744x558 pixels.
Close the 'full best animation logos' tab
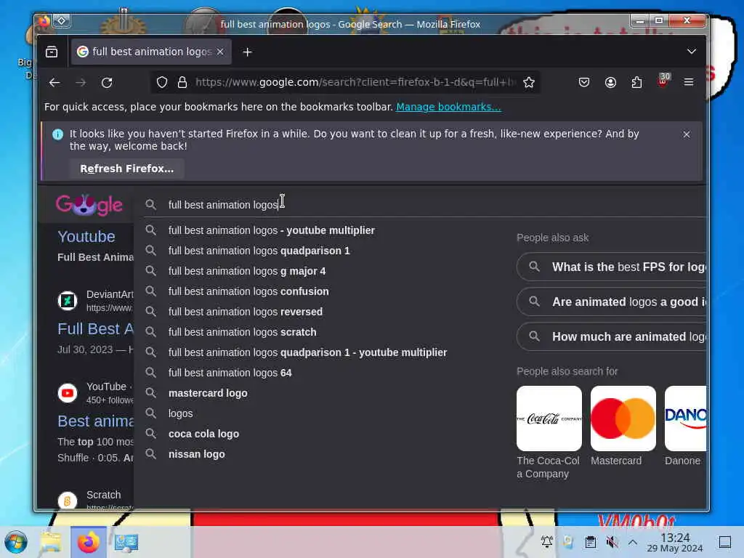tap(220, 52)
